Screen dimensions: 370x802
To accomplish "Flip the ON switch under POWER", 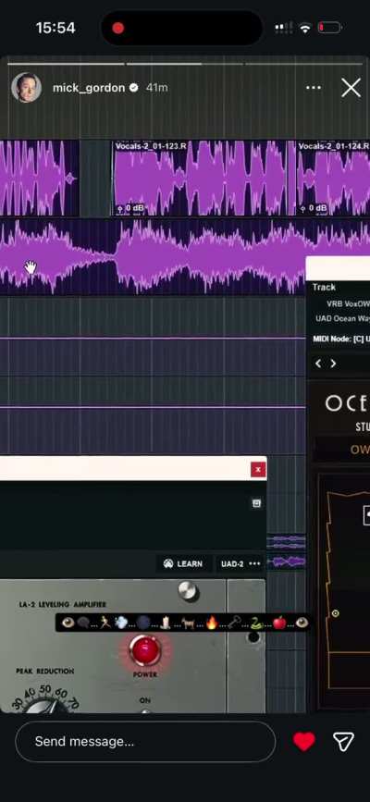I will pos(145,711).
